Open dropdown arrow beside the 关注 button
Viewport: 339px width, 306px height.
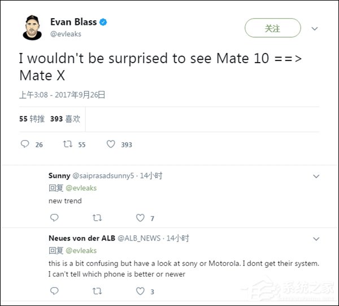click(315, 28)
